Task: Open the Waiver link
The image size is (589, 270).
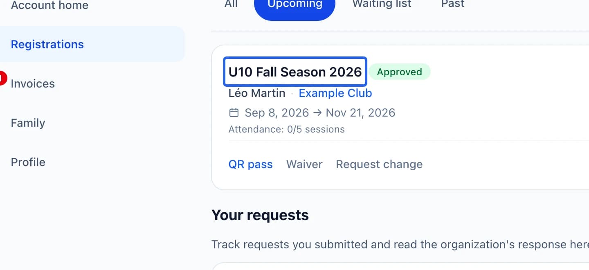Action: pos(304,164)
